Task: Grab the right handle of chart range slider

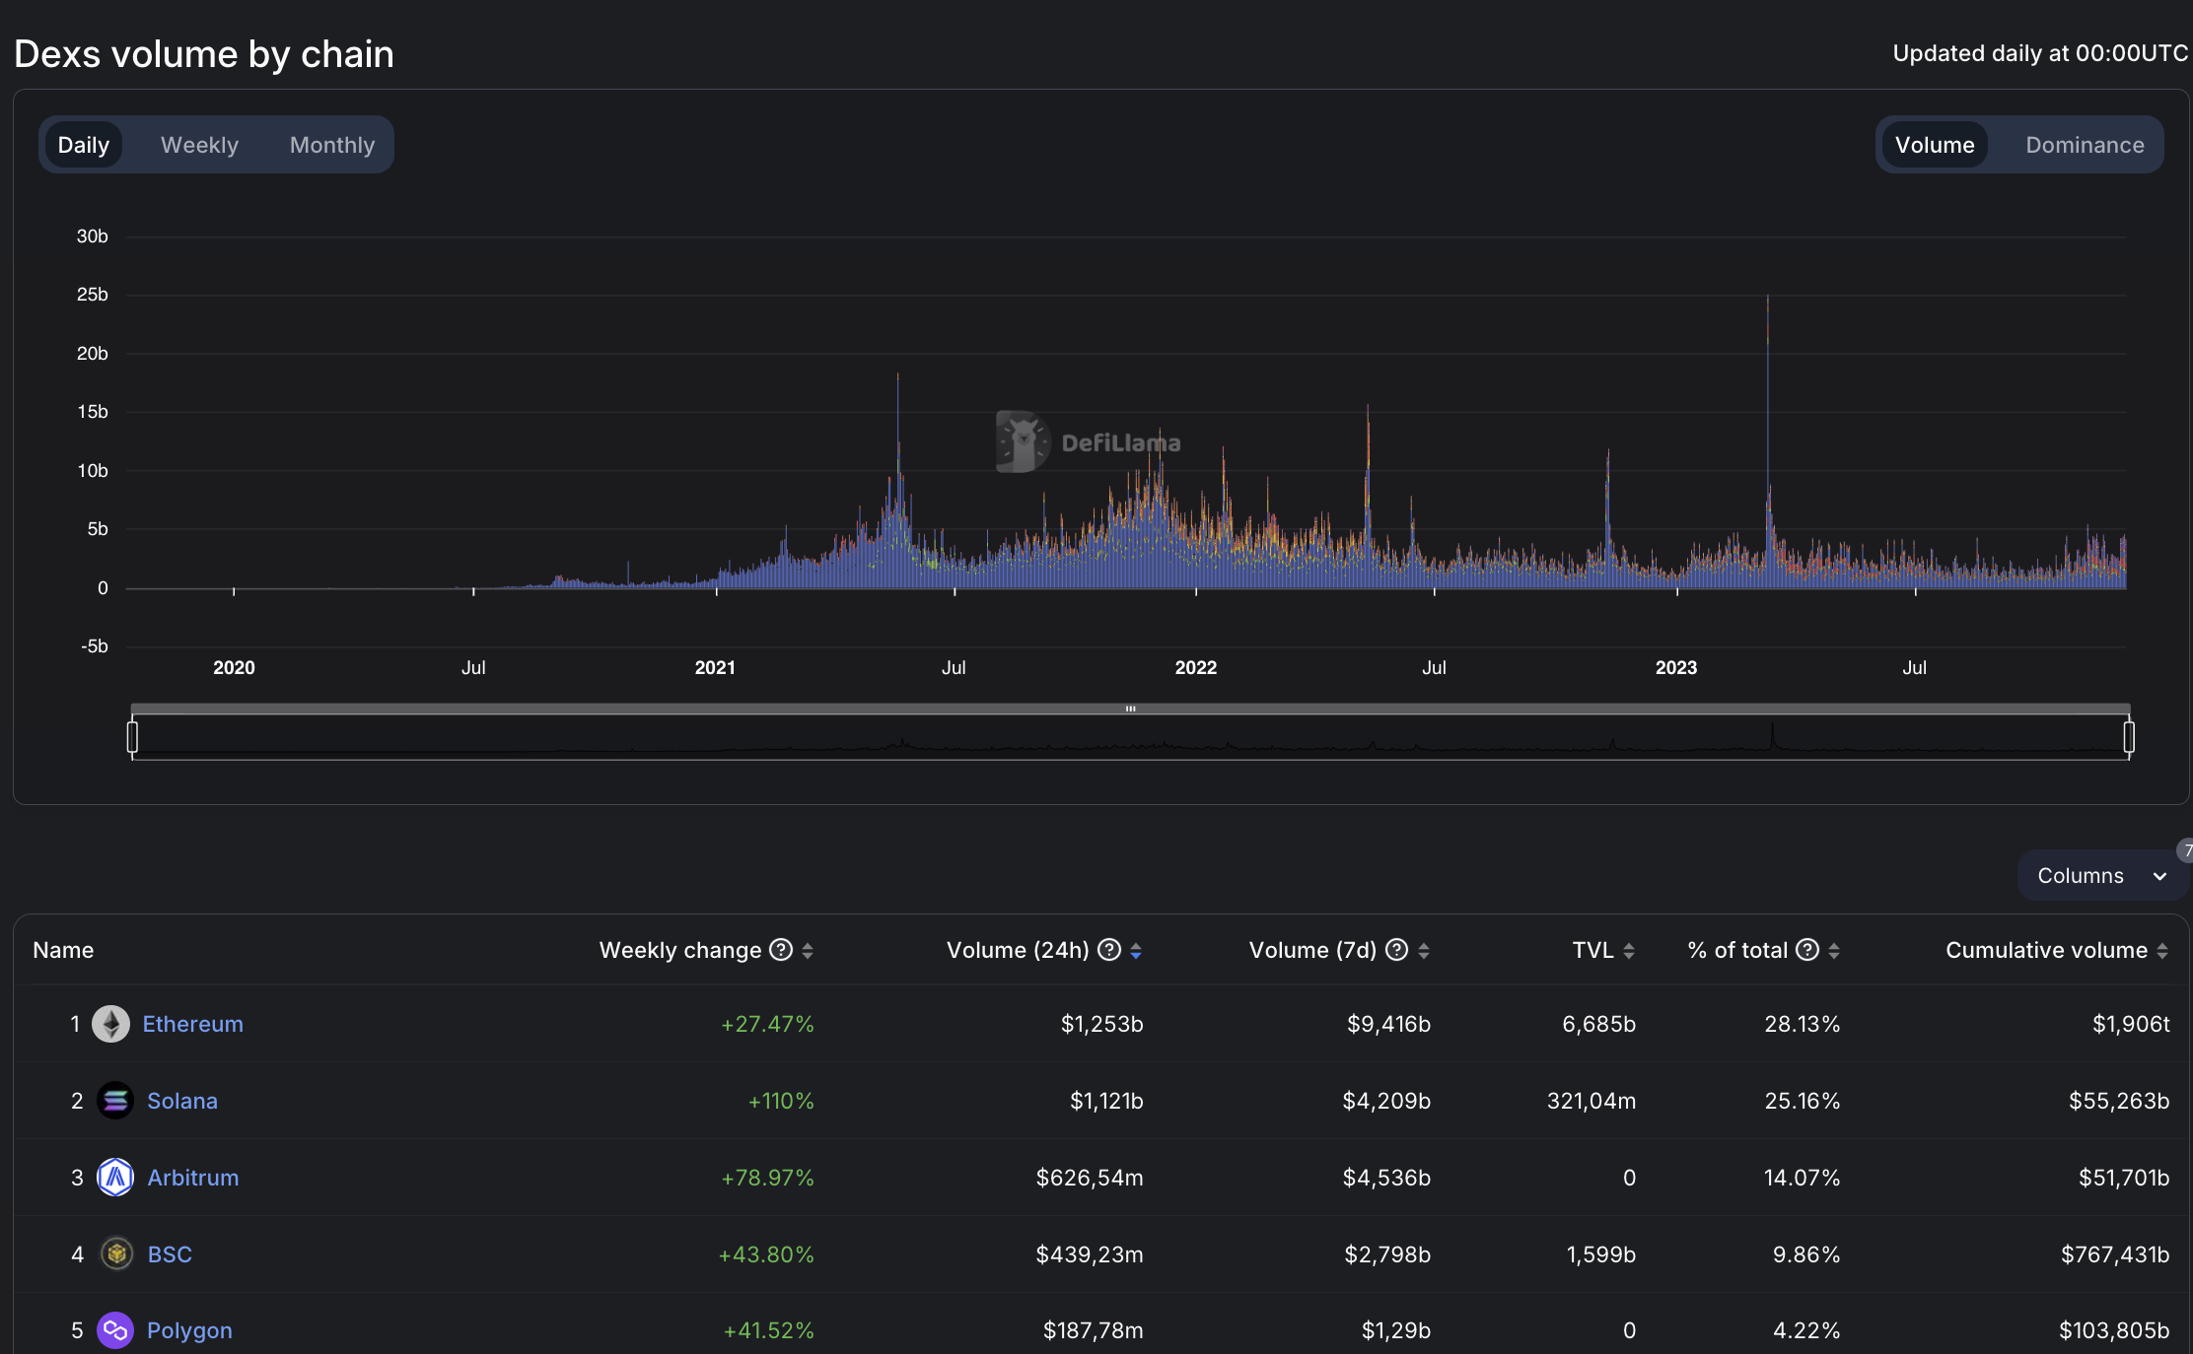Action: [x=2129, y=736]
